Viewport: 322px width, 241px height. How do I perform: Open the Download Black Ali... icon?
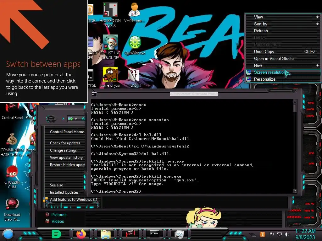(12, 210)
